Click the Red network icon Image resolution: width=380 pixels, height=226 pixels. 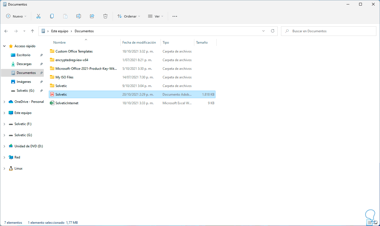pyautogui.click(x=11, y=157)
